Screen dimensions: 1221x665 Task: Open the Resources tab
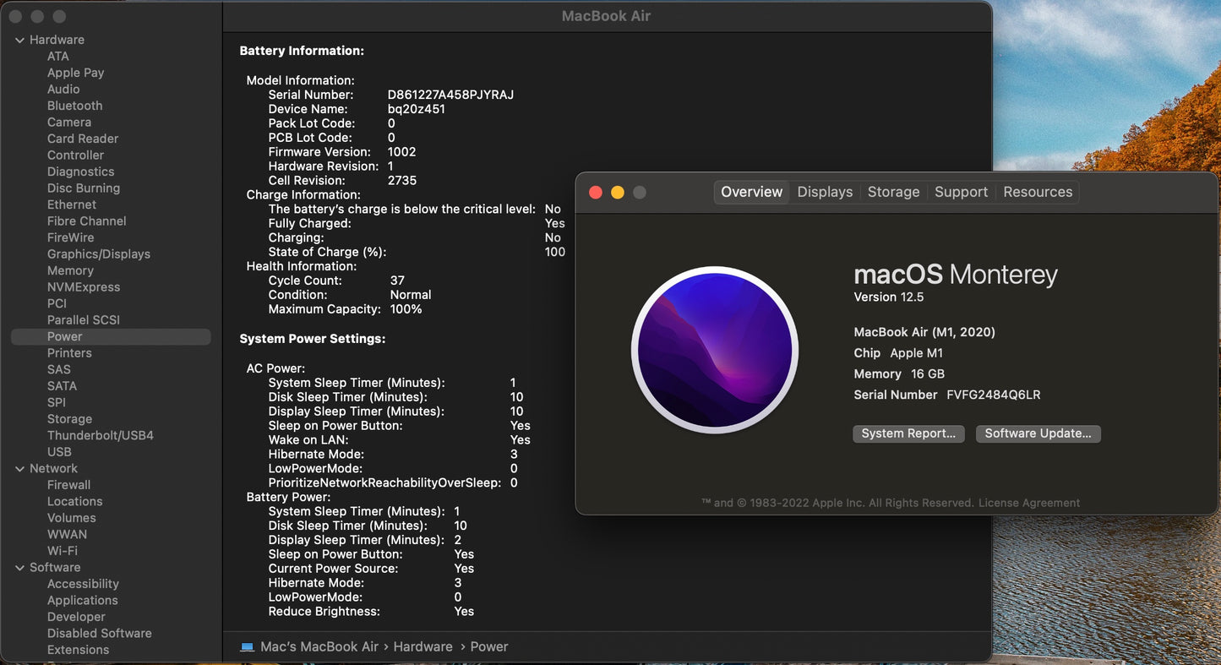1038,192
